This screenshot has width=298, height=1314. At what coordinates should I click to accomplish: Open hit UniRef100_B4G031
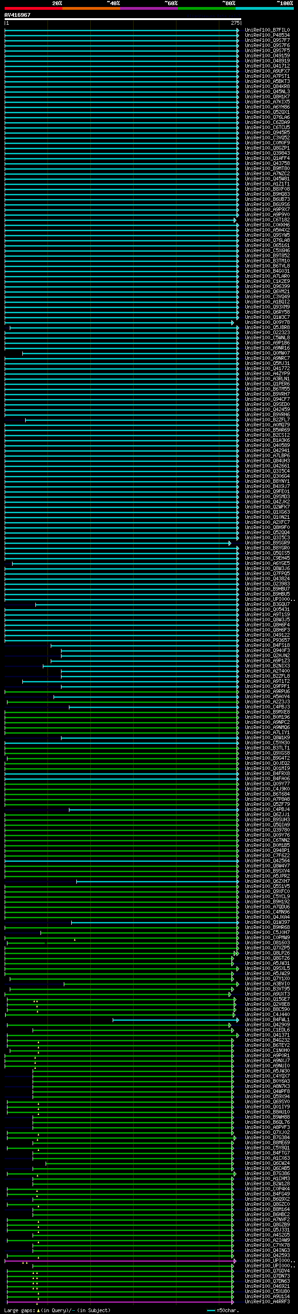(x=267, y=271)
